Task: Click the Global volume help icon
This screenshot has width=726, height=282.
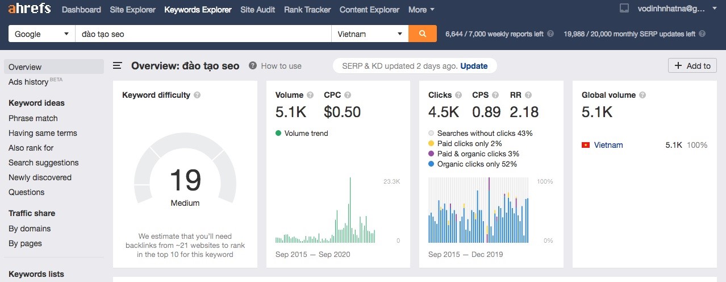Action: pyautogui.click(x=642, y=96)
